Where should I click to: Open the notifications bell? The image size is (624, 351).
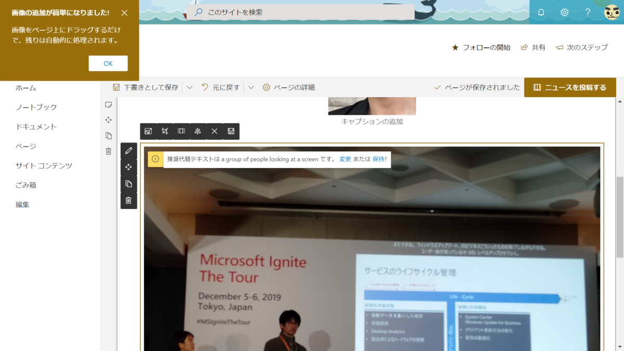click(541, 12)
